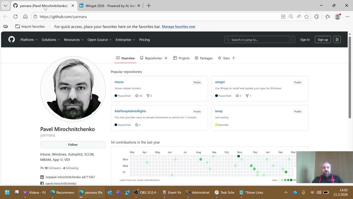Click the darkest November contribution square
Image resolution: width=353 pixels, height=199 pixels.
[239, 156]
